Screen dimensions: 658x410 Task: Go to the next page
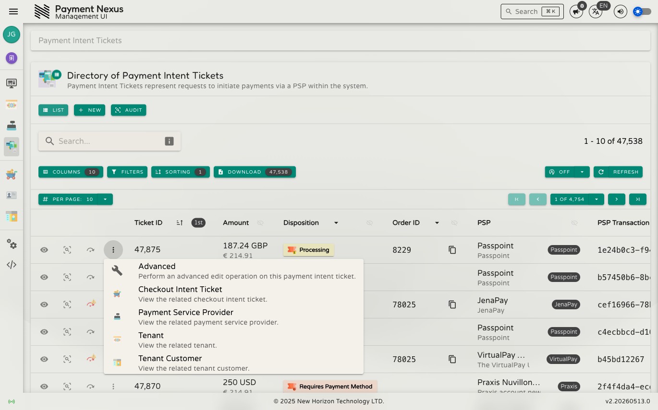point(617,199)
